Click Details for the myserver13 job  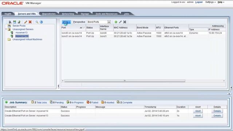click(x=217, y=116)
